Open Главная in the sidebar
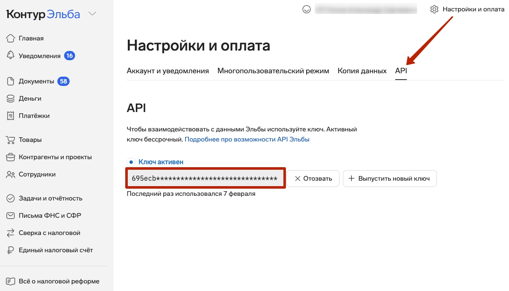The height and width of the screenshot is (291, 509). pyautogui.click(x=31, y=38)
